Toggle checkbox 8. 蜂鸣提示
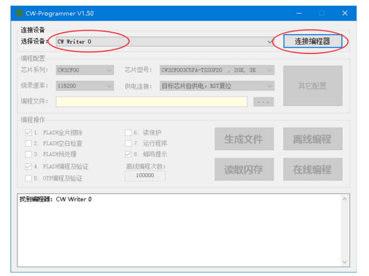Viewport: 369px width, 276px height. [128, 154]
